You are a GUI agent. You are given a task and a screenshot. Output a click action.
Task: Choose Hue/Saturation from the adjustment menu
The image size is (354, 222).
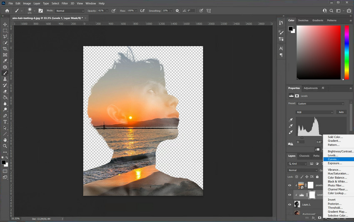(x=339, y=174)
